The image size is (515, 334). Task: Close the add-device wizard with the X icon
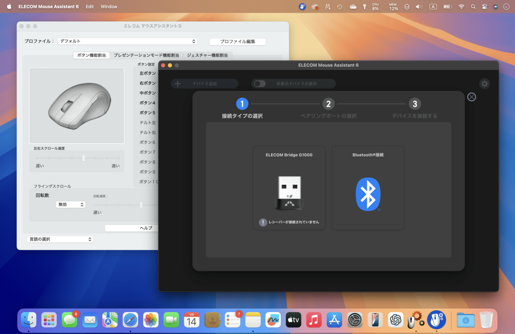coord(472,97)
